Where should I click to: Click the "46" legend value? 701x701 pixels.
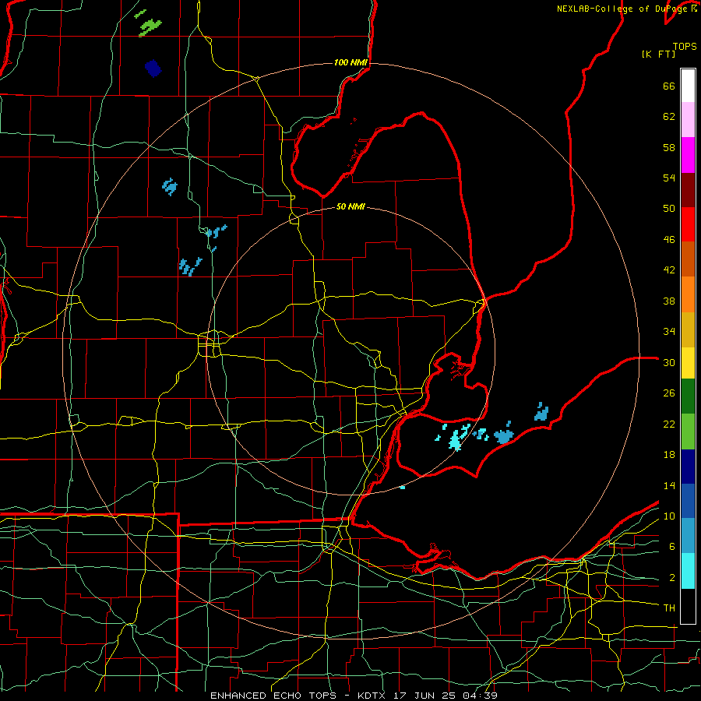pyautogui.click(x=669, y=240)
